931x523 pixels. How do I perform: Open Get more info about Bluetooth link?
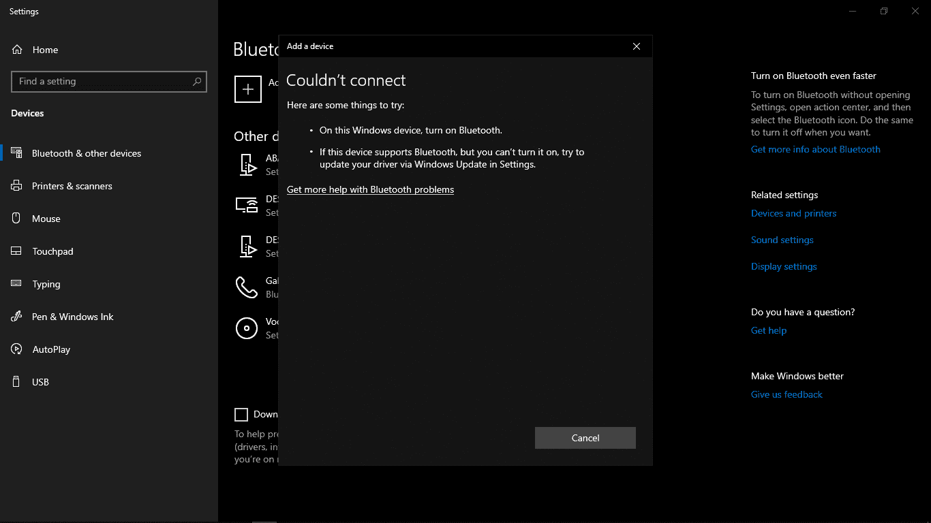(816, 149)
